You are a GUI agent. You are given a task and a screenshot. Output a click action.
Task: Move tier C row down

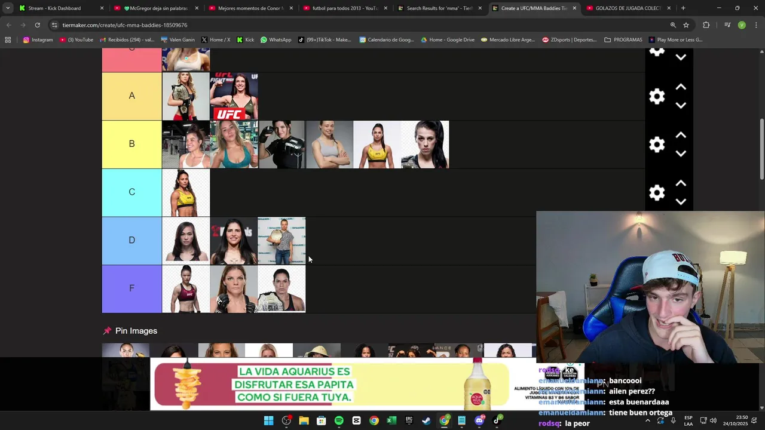[680, 202]
